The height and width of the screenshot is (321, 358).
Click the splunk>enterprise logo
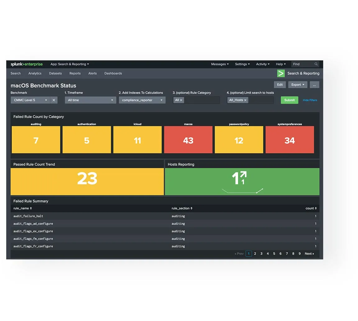tap(26, 64)
